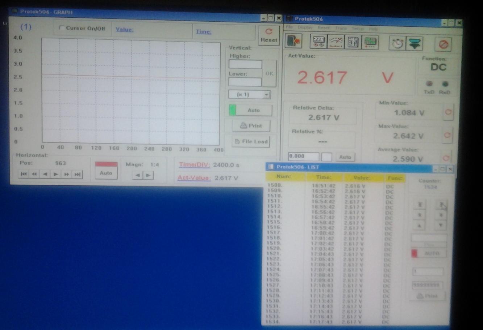This screenshot has height=330, width=483.
Task: Click the Value link in GRAPH cursor bar
Action: tap(125, 30)
